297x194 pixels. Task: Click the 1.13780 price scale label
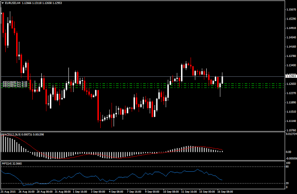(x=291, y=56)
